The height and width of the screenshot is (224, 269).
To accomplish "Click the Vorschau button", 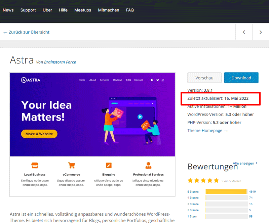I will pos(204,78).
